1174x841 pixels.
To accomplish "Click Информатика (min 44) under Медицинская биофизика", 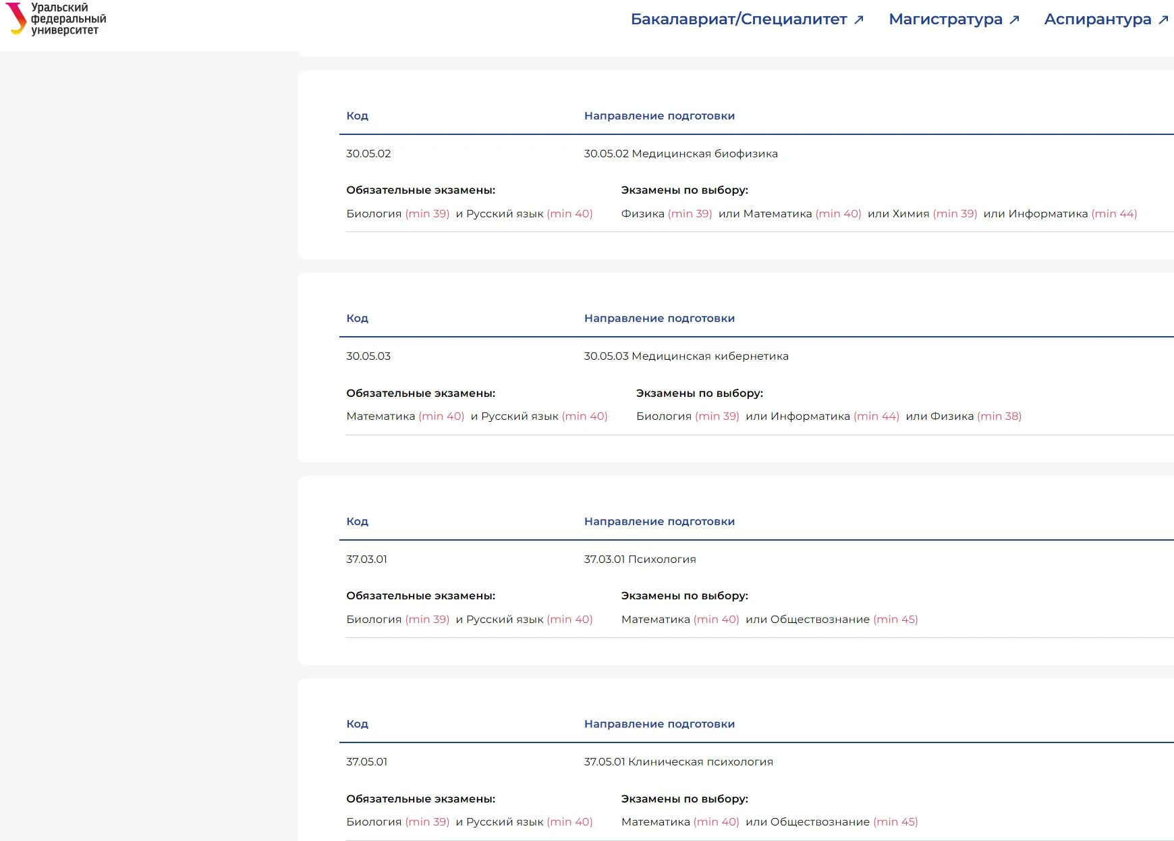I will coord(1072,214).
